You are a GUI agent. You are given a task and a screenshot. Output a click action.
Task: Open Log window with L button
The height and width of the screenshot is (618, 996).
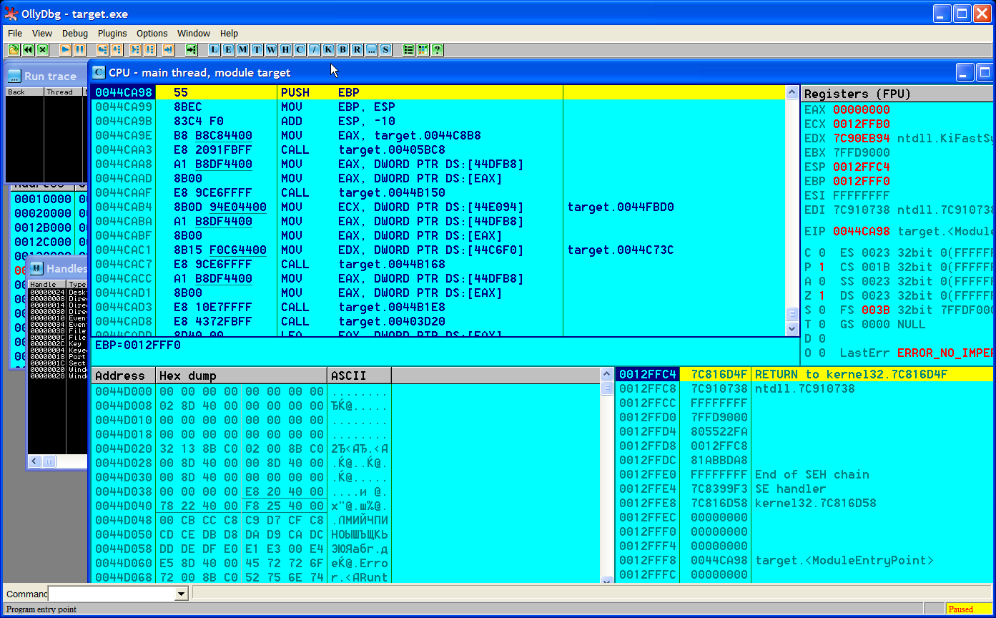click(x=214, y=49)
